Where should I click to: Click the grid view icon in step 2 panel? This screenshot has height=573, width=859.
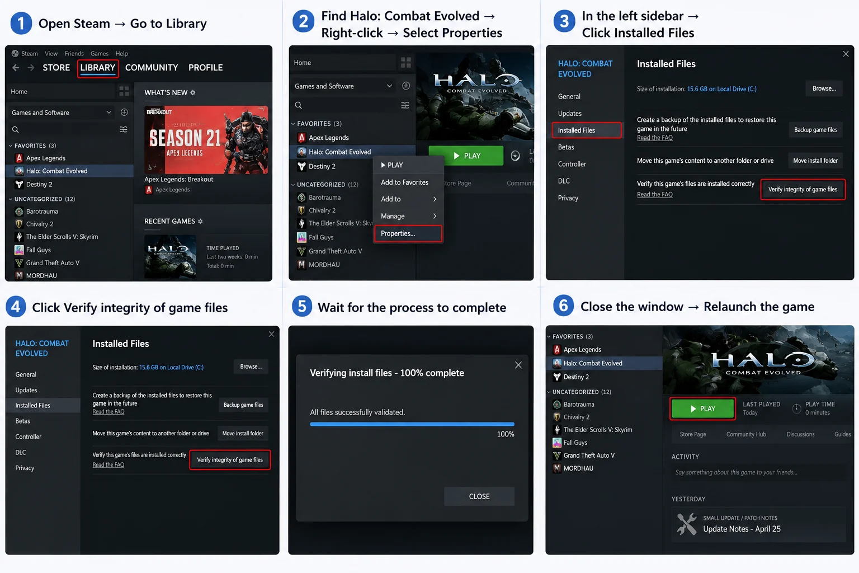(406, 62)
